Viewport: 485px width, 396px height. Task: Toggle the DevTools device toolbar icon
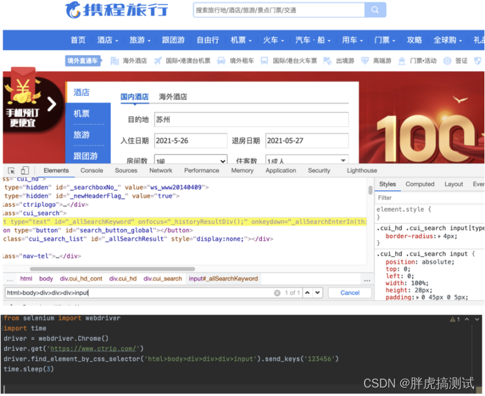(x=25, y=171)
